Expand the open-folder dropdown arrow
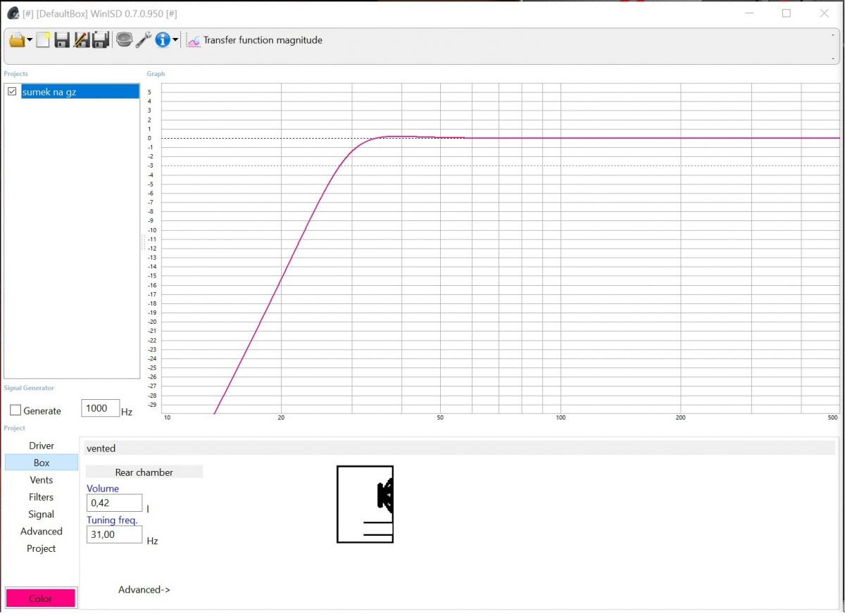Viewport: 845px width, 616px height. coord(30,41)
